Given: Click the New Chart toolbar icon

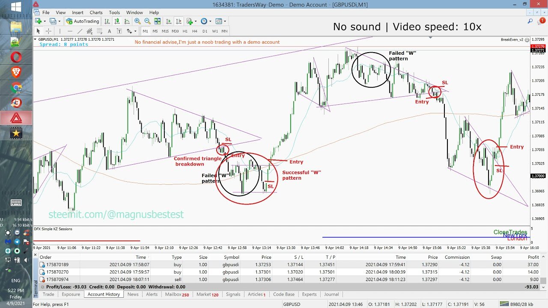Looking at the screenshot, I should coord(38,21).
